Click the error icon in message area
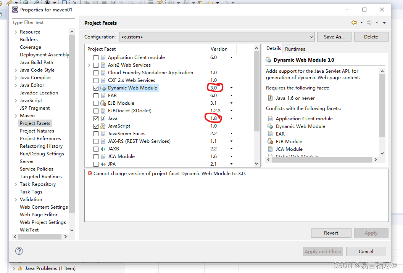The height and width of the screenshot is (273, 403). coord(90,173)
